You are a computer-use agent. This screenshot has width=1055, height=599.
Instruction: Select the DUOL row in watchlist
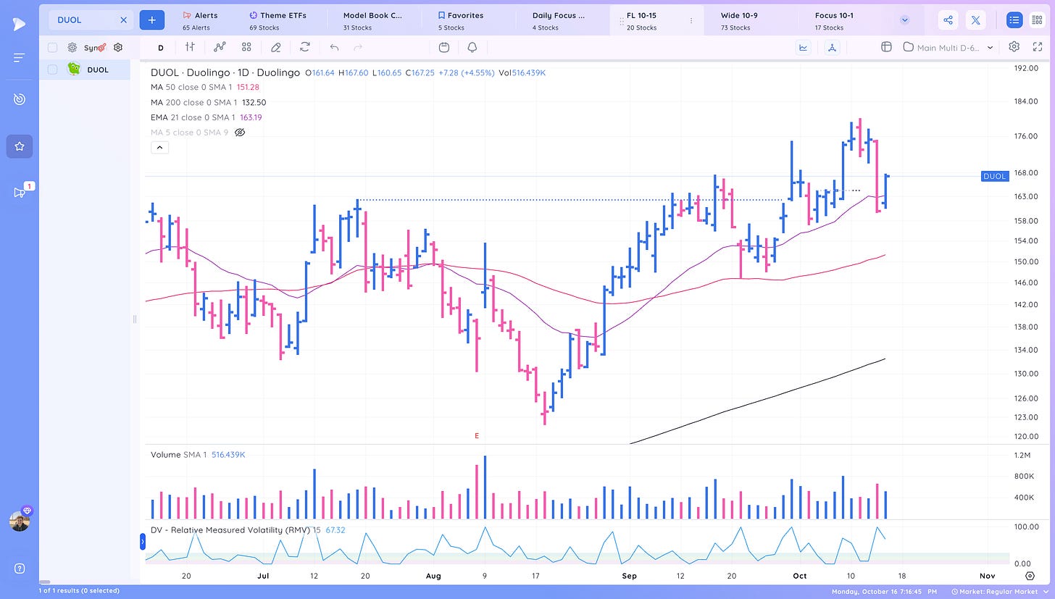[x=85, y=70]
